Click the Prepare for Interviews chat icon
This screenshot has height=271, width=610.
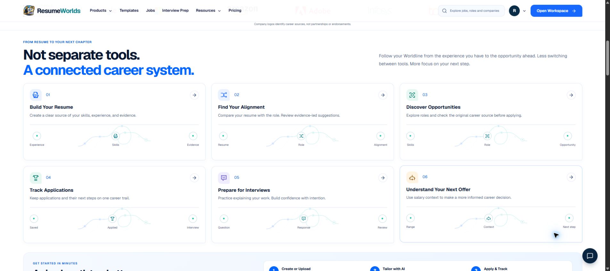[x=224, y=178]
